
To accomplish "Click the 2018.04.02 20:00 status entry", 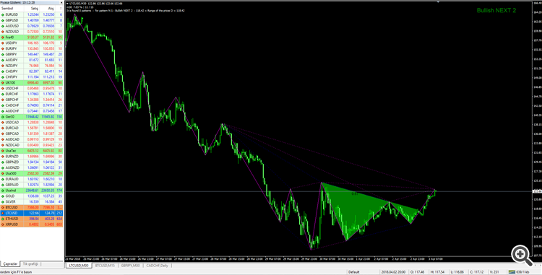I will [394, 272].
